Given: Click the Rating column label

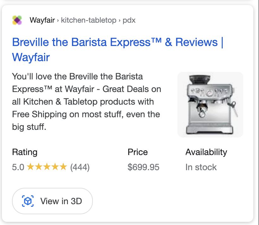Looking at the screenshot, I should coord(25,152).
